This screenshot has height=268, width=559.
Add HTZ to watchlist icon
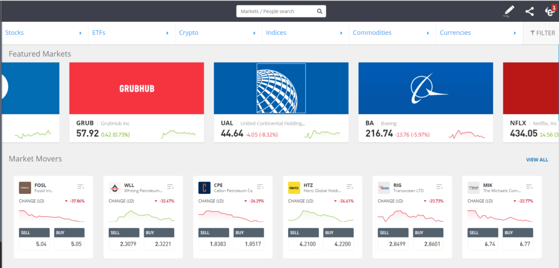(350, 187)
